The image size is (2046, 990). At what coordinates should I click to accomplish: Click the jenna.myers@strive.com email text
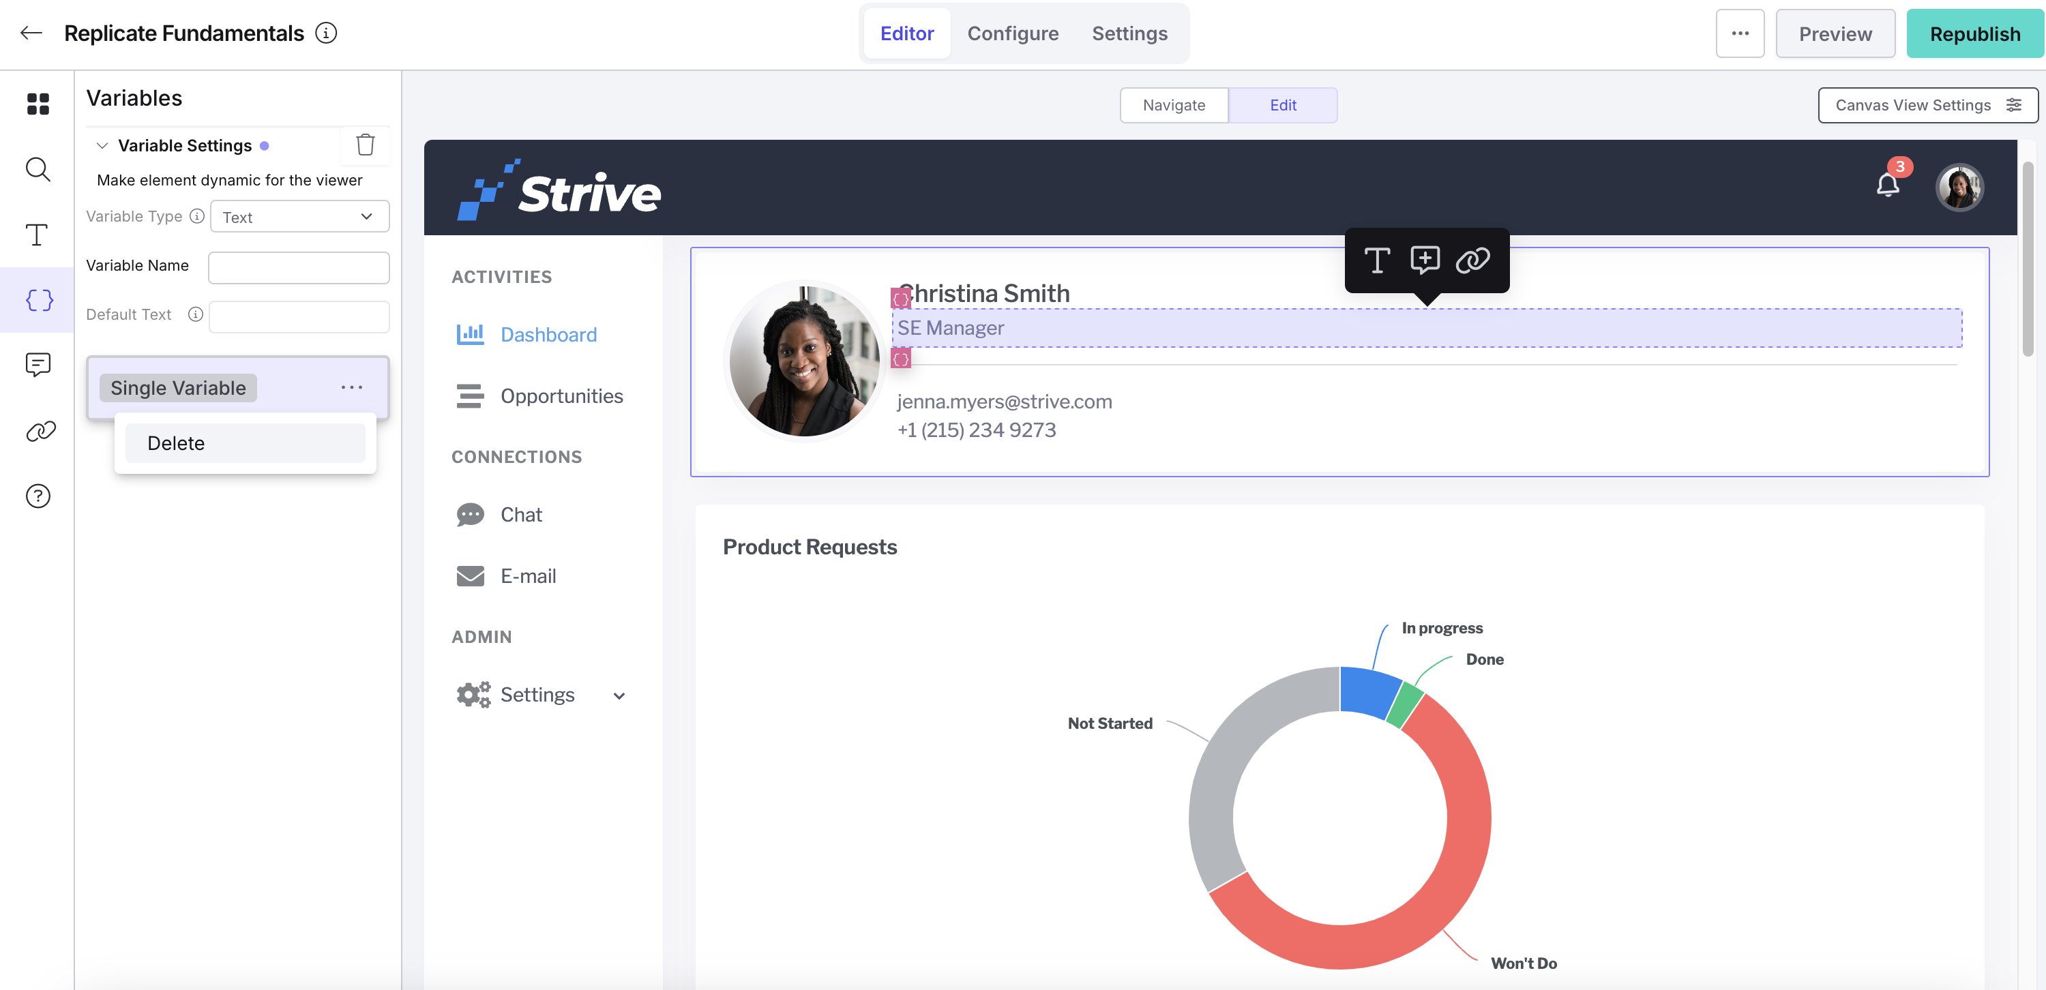[x=1005, y=401]
